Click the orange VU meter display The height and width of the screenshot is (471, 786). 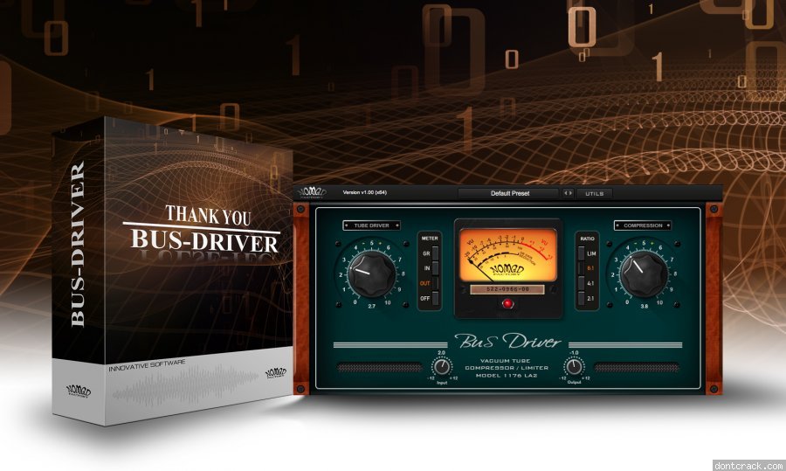point(507,255)
